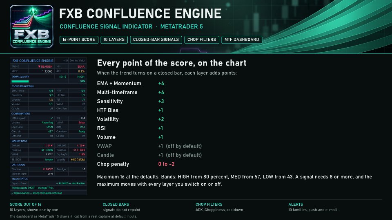Click the Chop penalty 0 to -2 value
The image size is (392, 220).
167,164
